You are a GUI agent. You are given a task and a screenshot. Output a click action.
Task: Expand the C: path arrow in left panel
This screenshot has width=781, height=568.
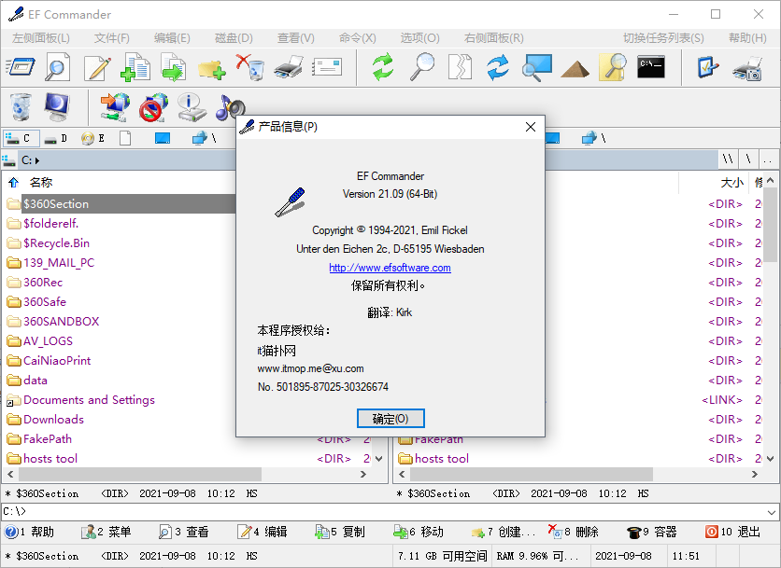(37, 160)
